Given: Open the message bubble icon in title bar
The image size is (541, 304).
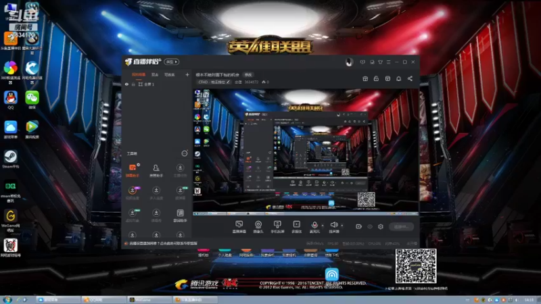Looking at the screenshot, I should [362, 62].
